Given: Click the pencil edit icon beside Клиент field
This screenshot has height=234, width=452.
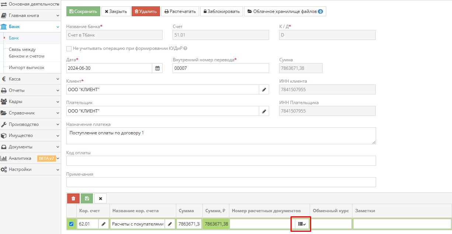Looking at the screenshot, I should (264, 90).
